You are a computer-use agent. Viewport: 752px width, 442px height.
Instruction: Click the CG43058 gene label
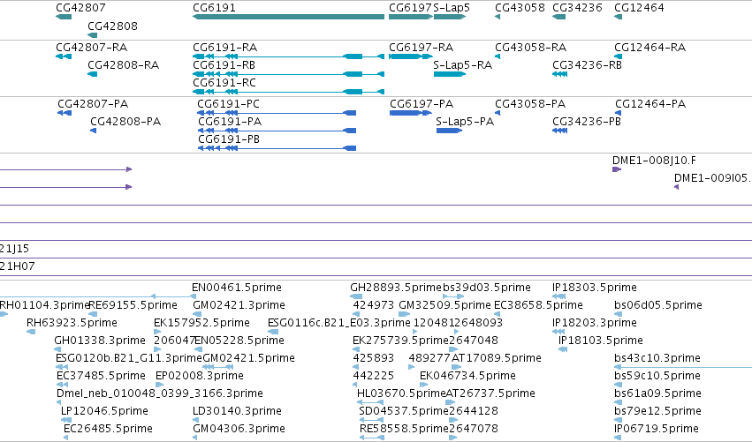pos(520,8)
